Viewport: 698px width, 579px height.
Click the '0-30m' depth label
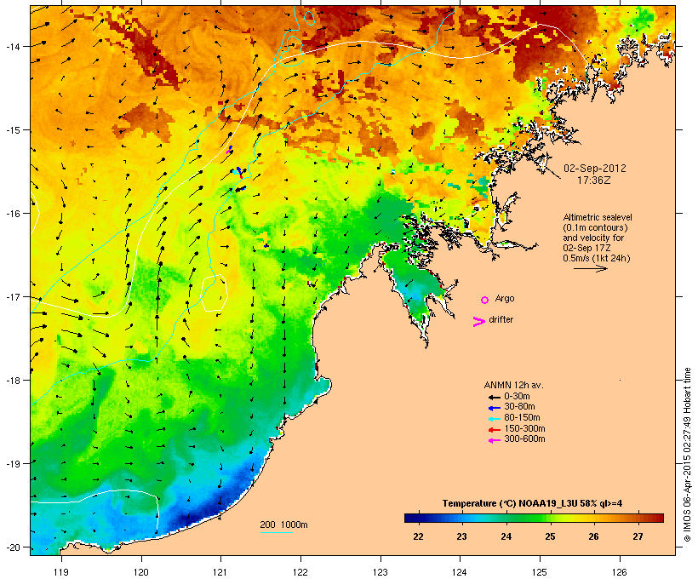click(x=517, y=397)
